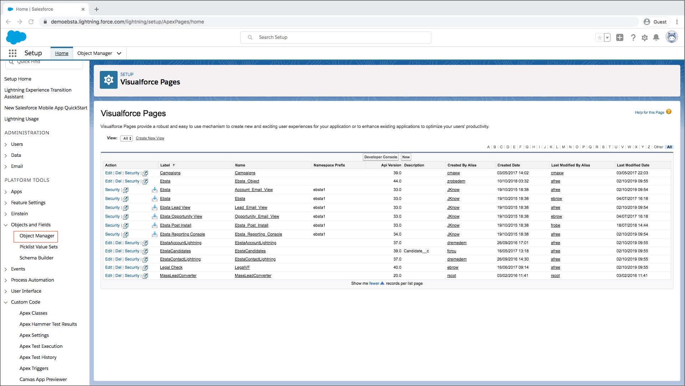Edit the EbstaAccountLightning page
Viewport: 685px width, 386px height.
point(109,243)
